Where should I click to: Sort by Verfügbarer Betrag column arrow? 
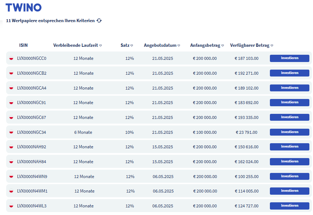(x=272, y=46)
